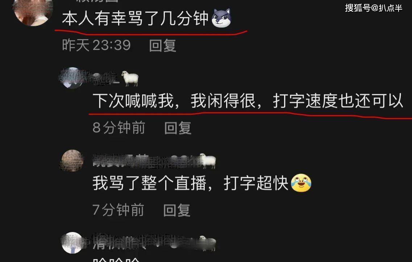Click the laughing crying emoji after 打字超快
412x262 pixels.
tap(301, 183)
